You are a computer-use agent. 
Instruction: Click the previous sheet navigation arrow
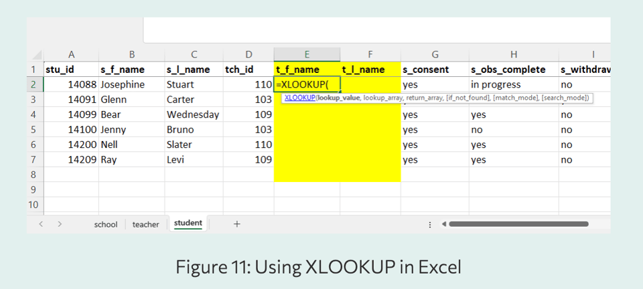pos(41,224)
